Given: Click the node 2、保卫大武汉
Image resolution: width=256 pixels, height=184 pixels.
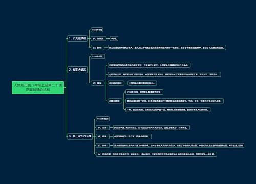Looking at the screenshot, I should [77, 70].
